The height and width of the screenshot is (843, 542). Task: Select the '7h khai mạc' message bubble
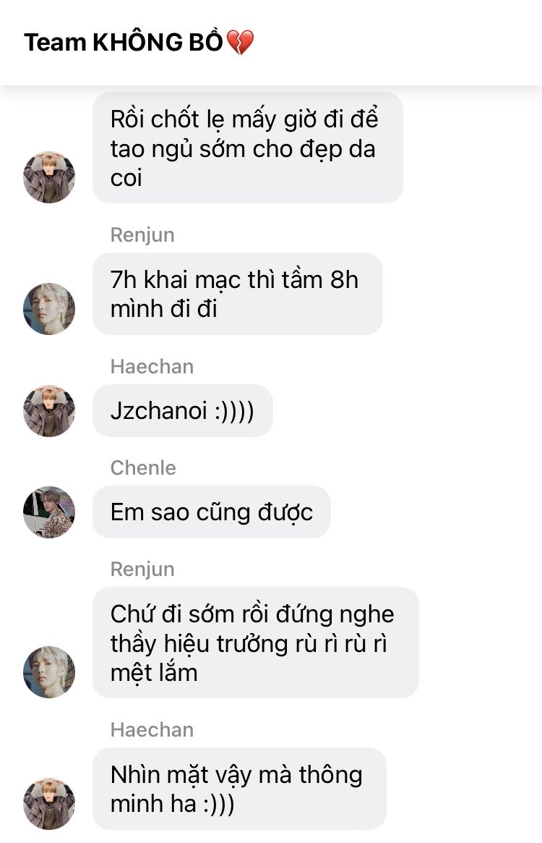[x=238, y=294]
